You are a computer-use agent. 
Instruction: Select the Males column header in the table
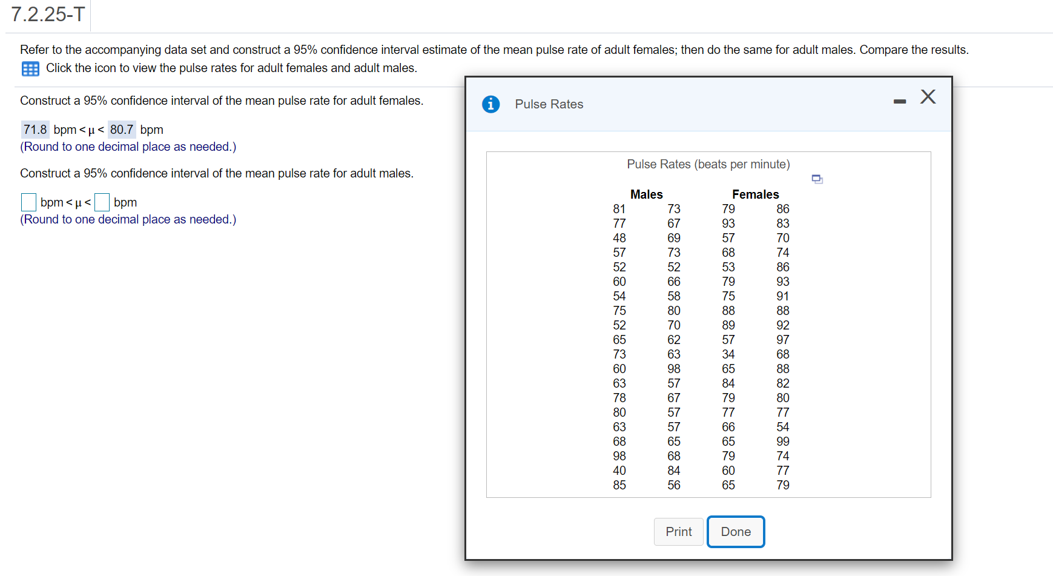647,194
